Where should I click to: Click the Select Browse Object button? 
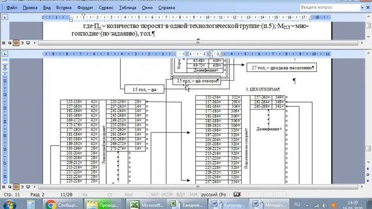pos(368,175)
